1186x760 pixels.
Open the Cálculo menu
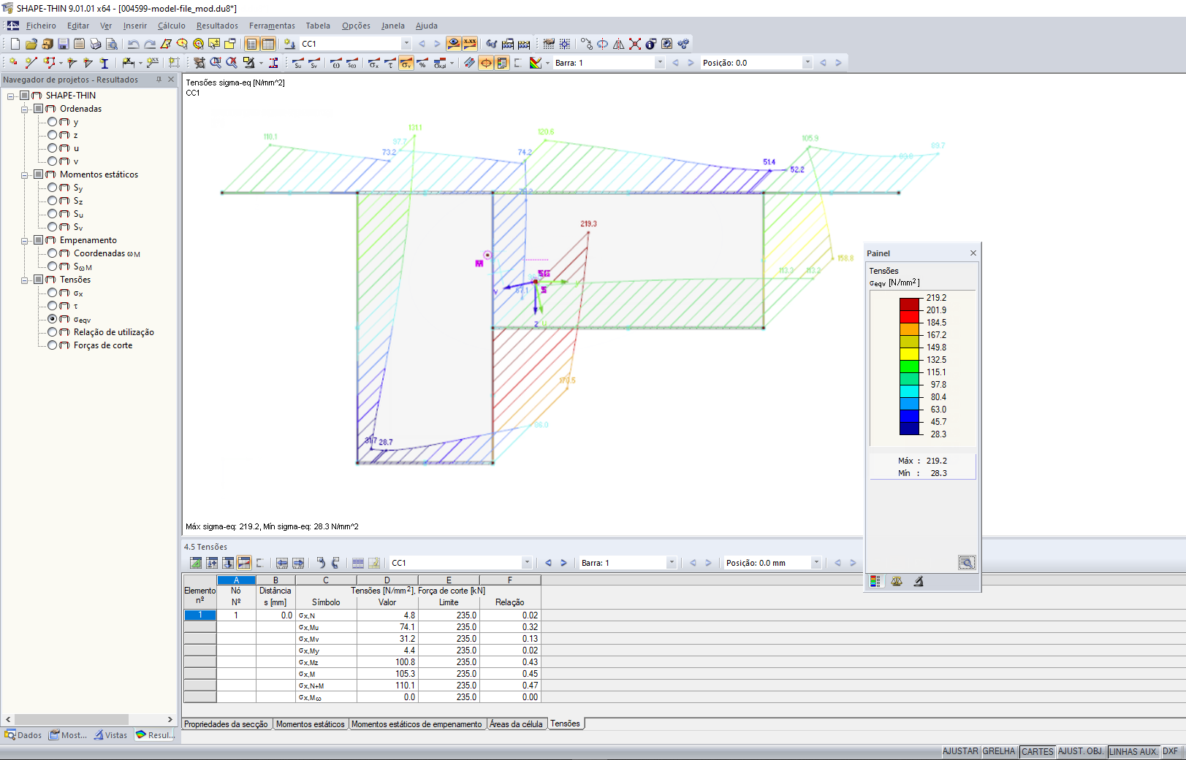(172, 26)
